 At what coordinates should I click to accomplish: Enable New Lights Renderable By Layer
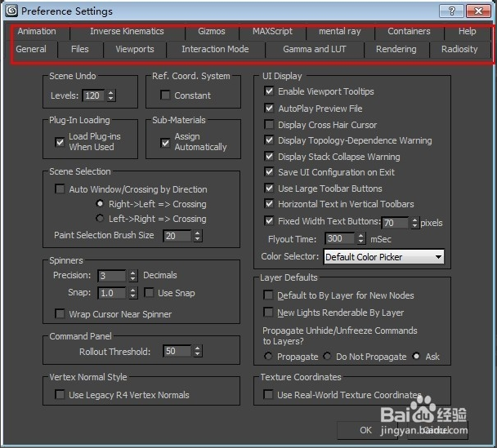coord(268,313)
